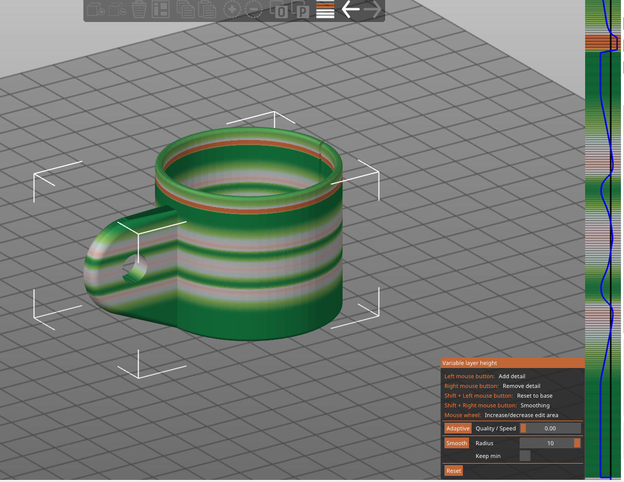This screenshot has height=482, width=624.
Task: Toggle the Variable layer height icon
Action: point(325,9)
